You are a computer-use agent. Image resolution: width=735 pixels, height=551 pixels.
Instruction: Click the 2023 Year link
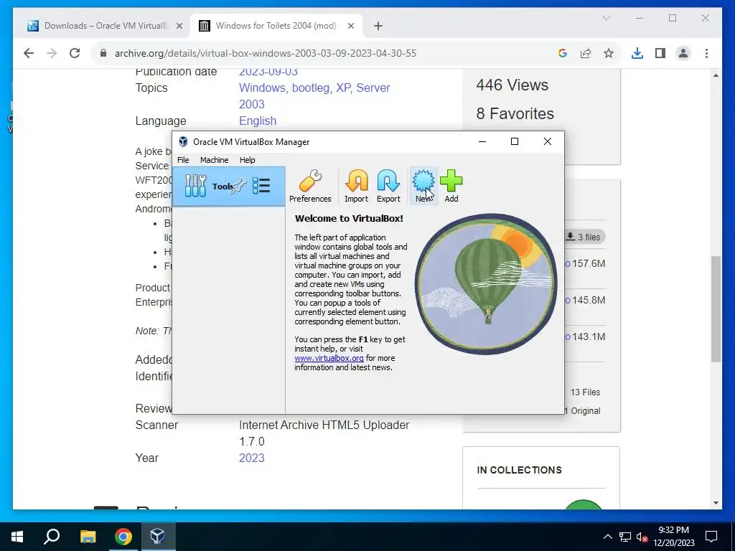(252, 458)
